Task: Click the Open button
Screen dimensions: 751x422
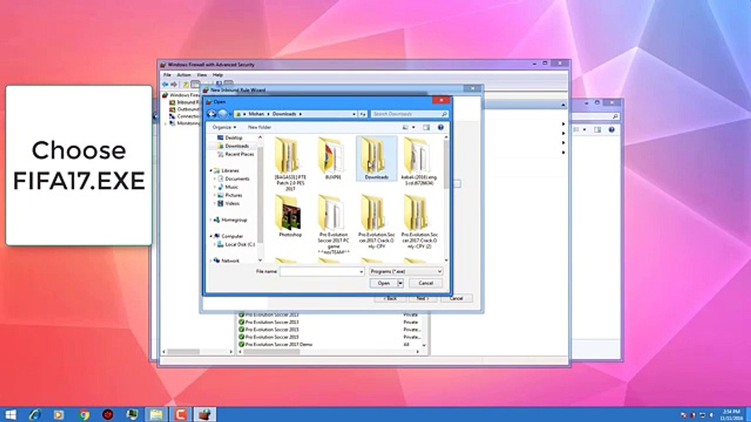Action: coord(384,283)
